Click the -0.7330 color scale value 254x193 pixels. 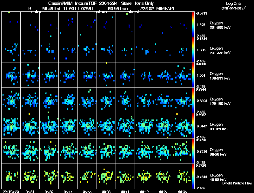pos(201,151)
